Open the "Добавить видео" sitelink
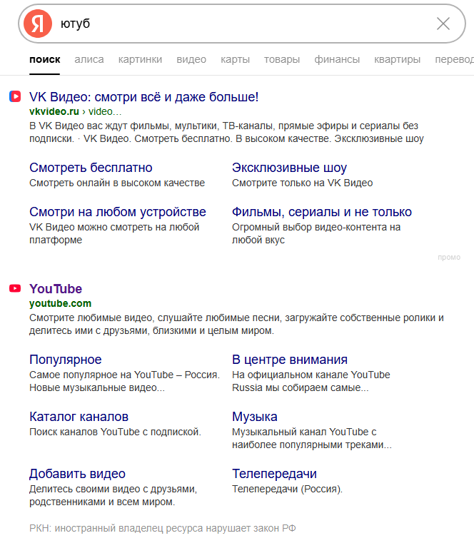Viewport: 474px width, 553px height. [77, 474]
